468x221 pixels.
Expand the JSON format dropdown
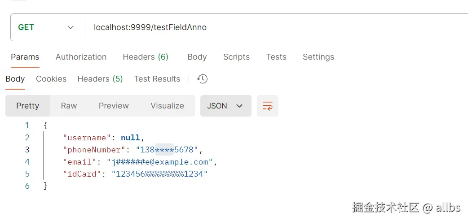coord(225,106)
